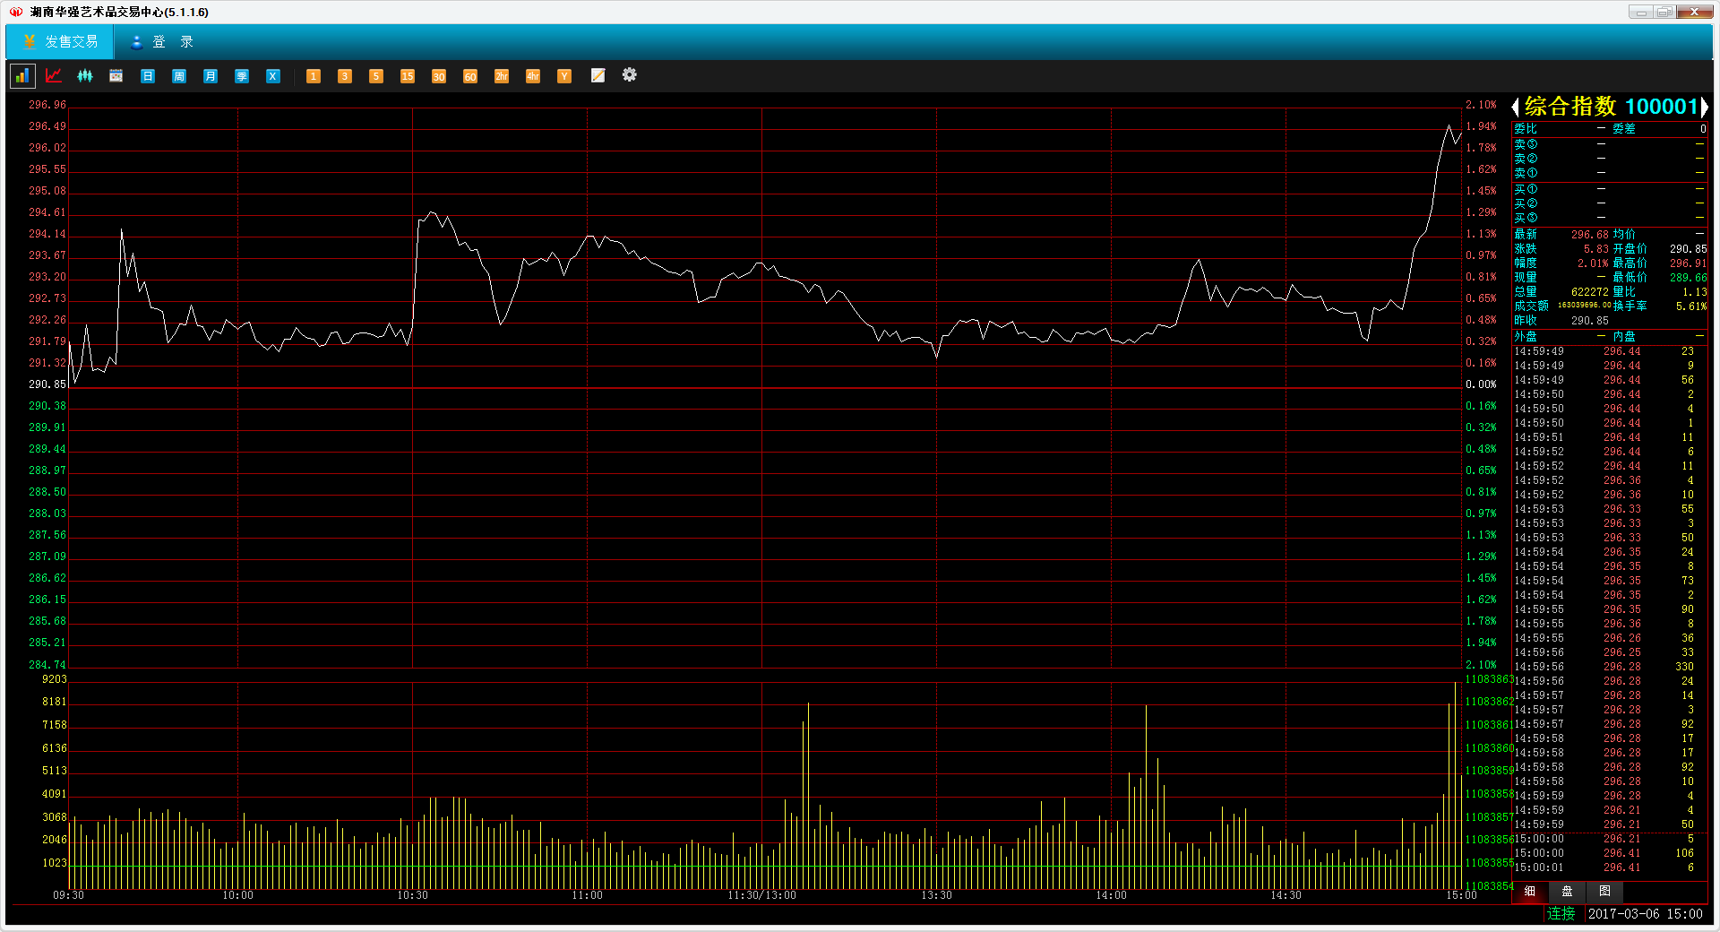This screenshot has height=932, width=1720.
Task: Go to next index with right arrow
Action: tap(1705, 108)
